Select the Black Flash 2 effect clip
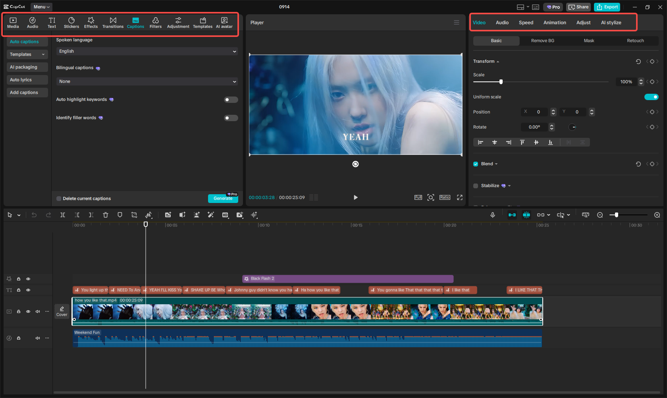Image resolution: width=667 pixels, height=398 pixels. coord(347,278)
